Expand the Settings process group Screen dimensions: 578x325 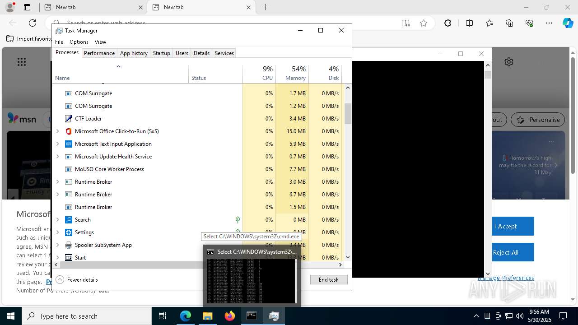[57, 232]
